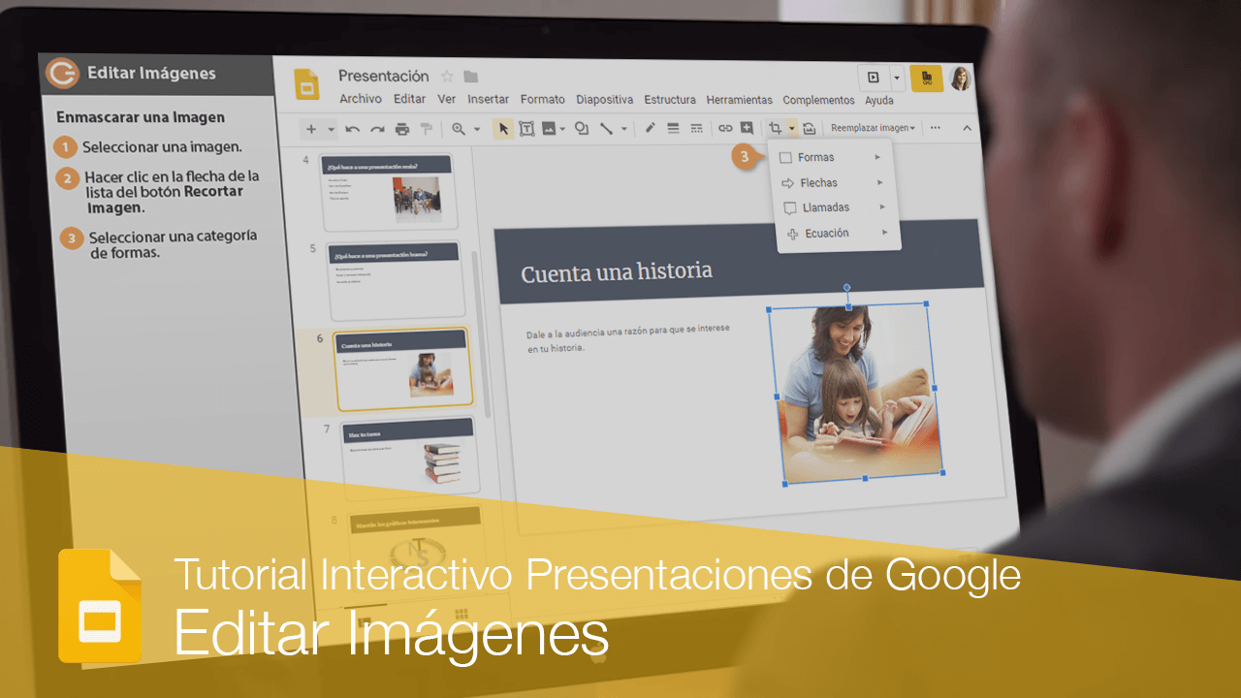Screen dimensions: 1241x698
Task: Open the Ver menu
Action: pos(447,99)
